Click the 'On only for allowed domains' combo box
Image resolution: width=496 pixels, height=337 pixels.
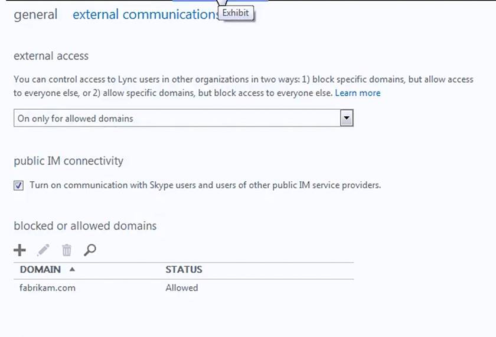pos(177,119)
